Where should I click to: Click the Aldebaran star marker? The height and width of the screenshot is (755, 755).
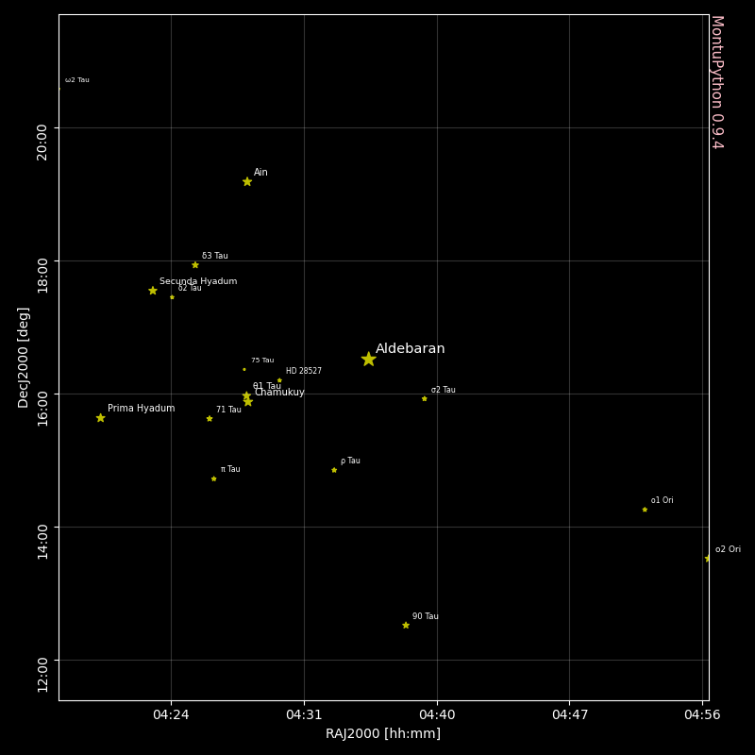[x=368, y=359]
